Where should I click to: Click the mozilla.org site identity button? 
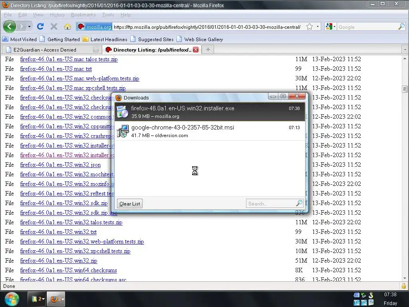94,27
